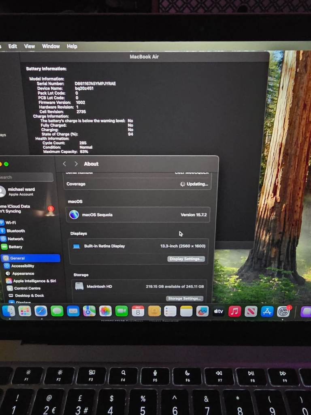Click 'Condition: Normal' in battery info
311x415 pixels.
68,147
